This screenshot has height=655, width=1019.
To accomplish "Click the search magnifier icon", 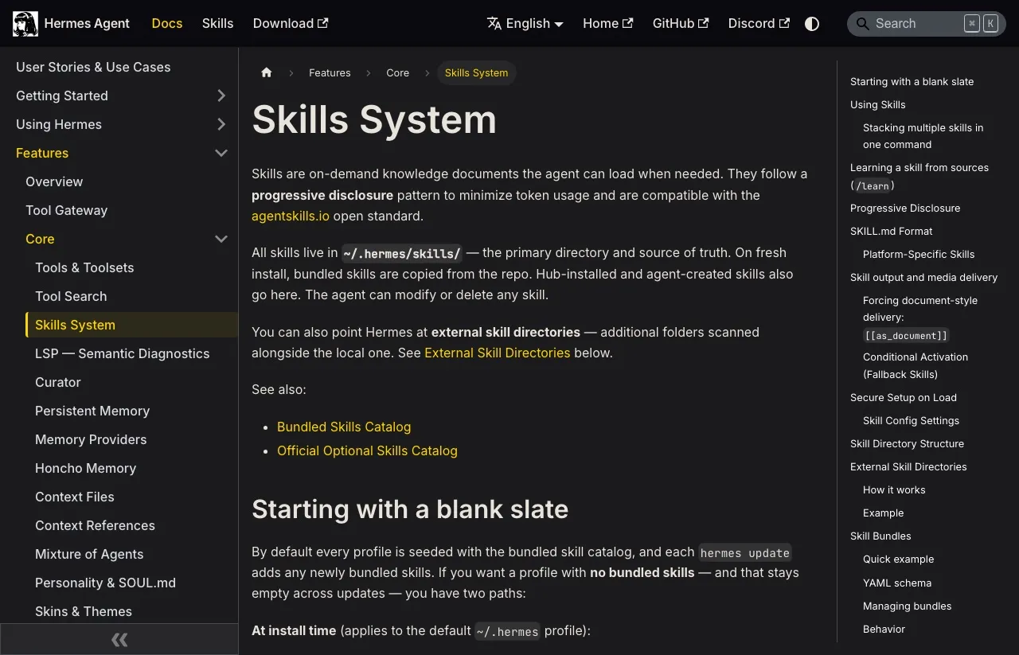I will tap(862, 24).
